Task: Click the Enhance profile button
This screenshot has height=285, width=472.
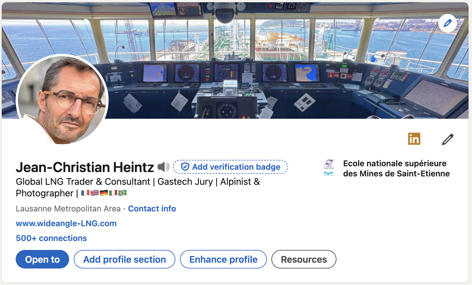Action: (223, 259)
